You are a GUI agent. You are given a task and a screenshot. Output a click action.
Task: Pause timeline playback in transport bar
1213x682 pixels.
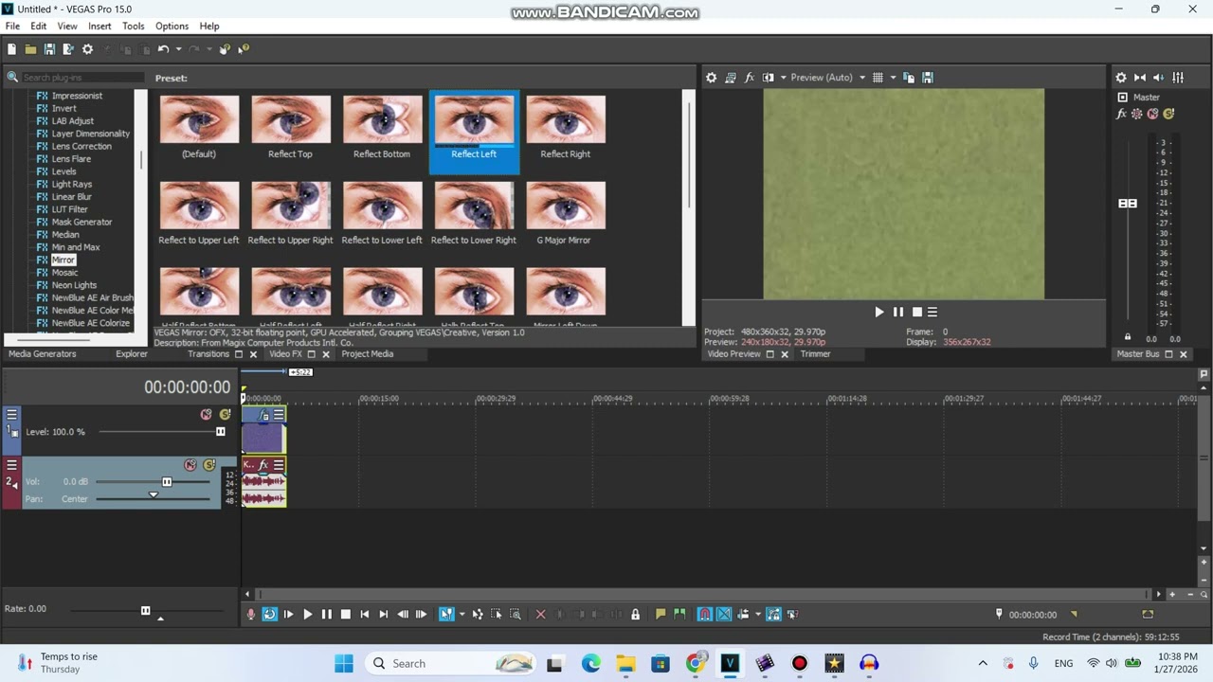click(x=327, y=615)
